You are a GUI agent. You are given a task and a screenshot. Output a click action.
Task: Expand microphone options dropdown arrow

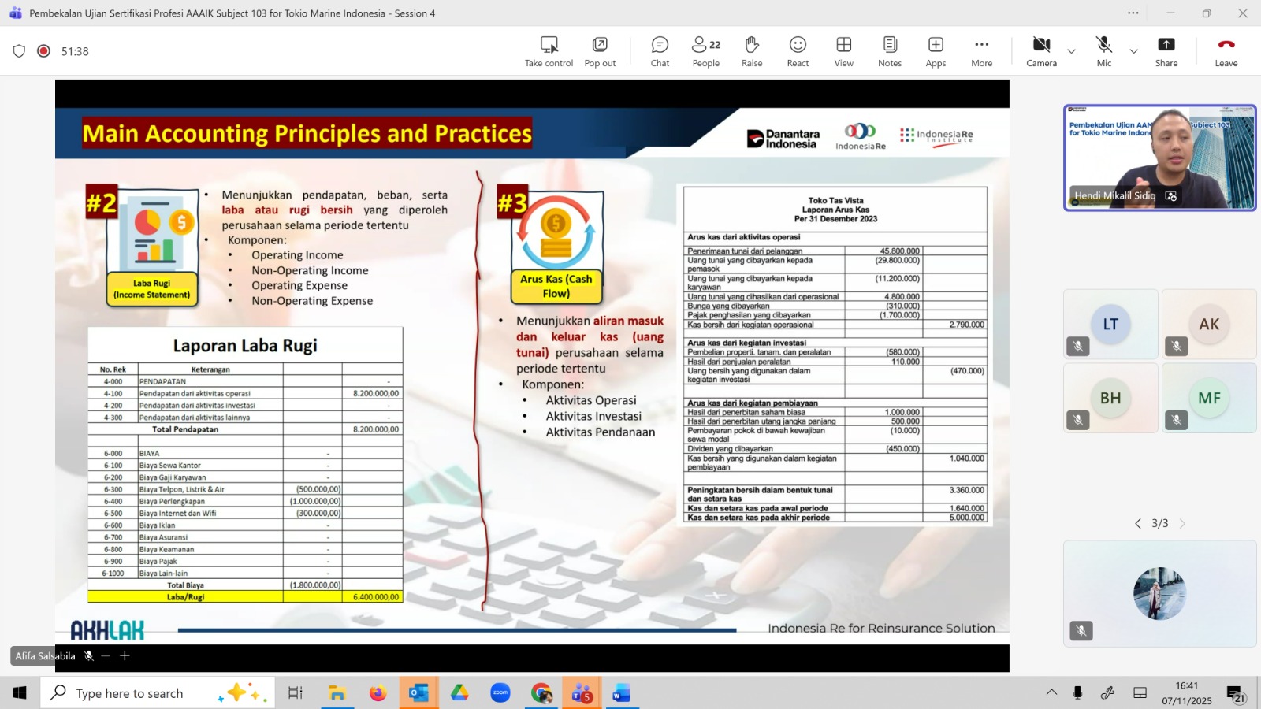(x=1133, y=51)
